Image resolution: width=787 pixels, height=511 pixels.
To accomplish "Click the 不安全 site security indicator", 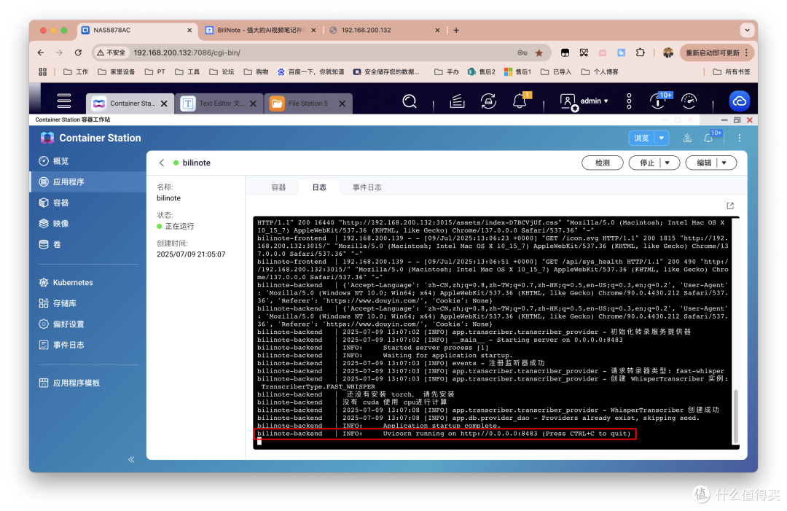I will [111, 52].
